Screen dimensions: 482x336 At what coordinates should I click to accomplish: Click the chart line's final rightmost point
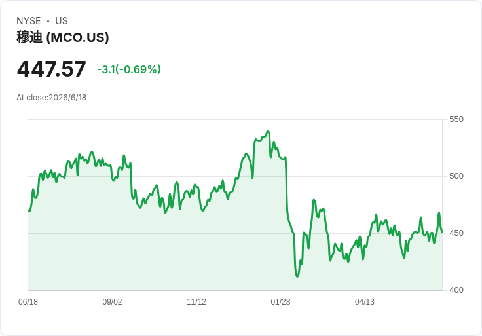(442, 232)
